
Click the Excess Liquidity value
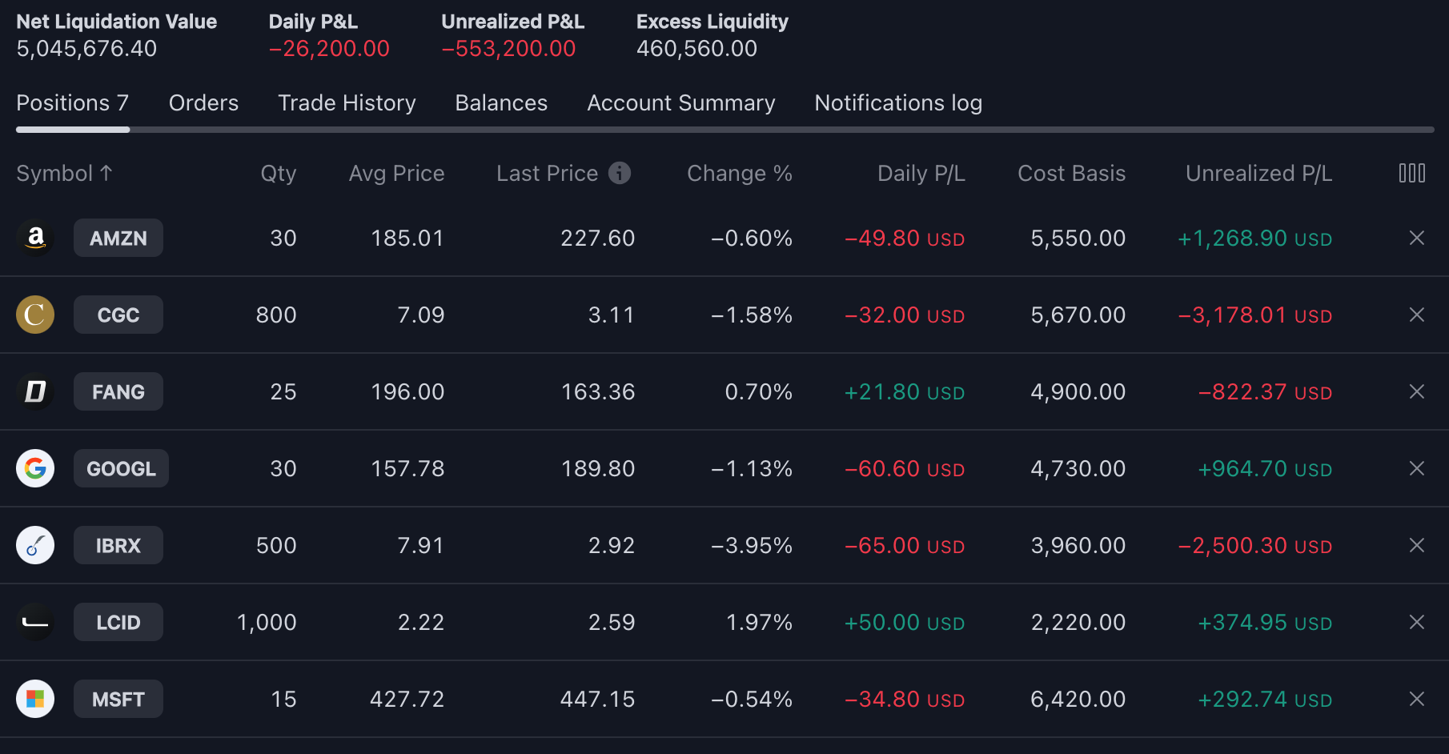pyautogui.click(x=696, y=49)
